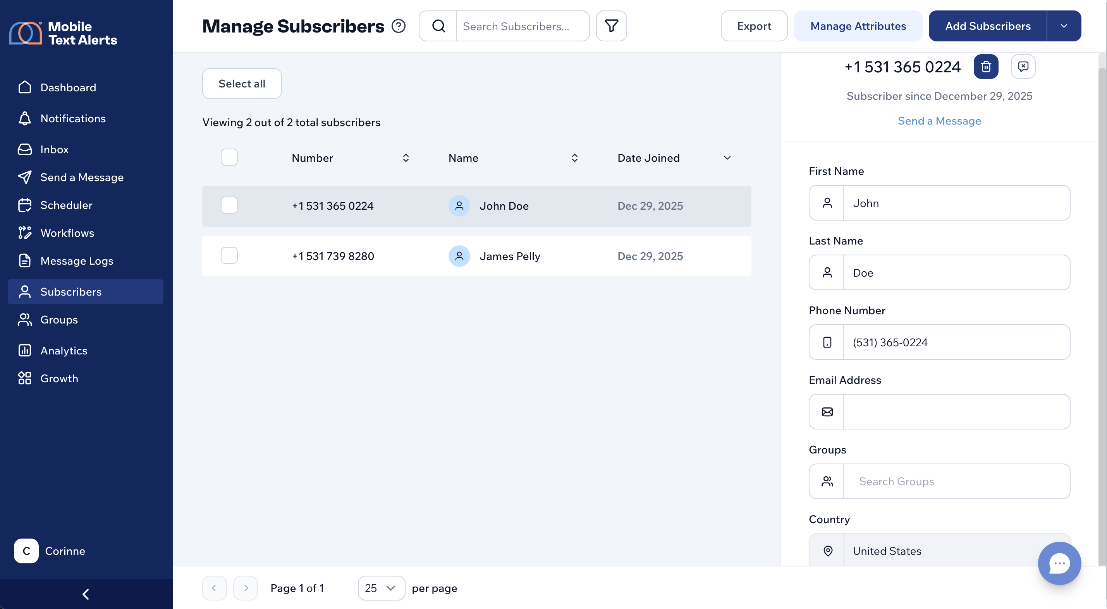Toggle the Date Joined sort chevron
Viewport: 1107px width, 609px height.
coord(727,158)
